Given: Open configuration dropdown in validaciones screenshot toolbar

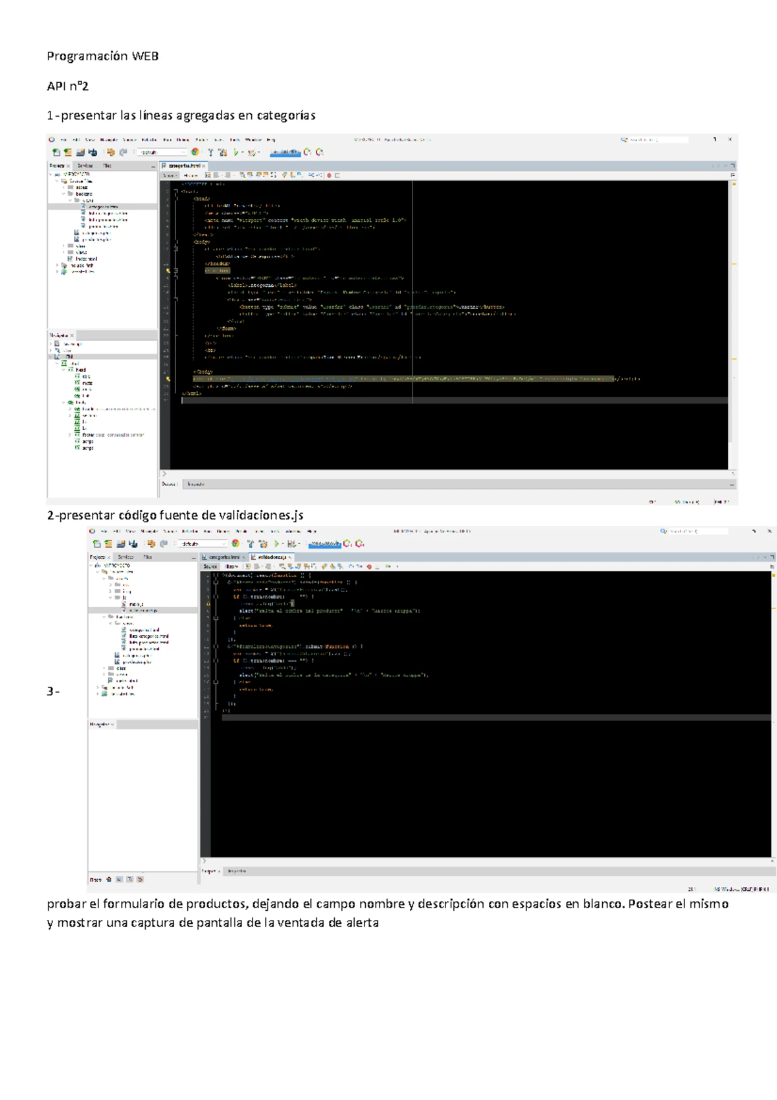Looking at the screenshot, I should click(203, 544).
